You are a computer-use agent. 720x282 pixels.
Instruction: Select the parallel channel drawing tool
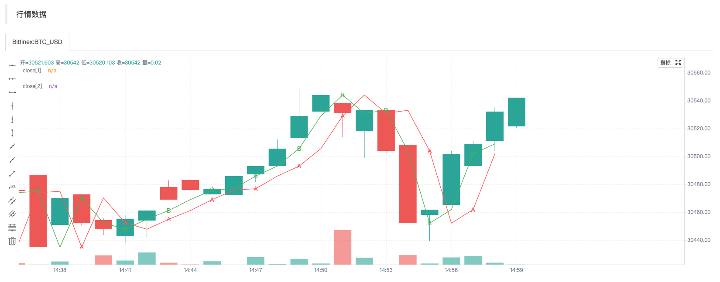[12, 201]
